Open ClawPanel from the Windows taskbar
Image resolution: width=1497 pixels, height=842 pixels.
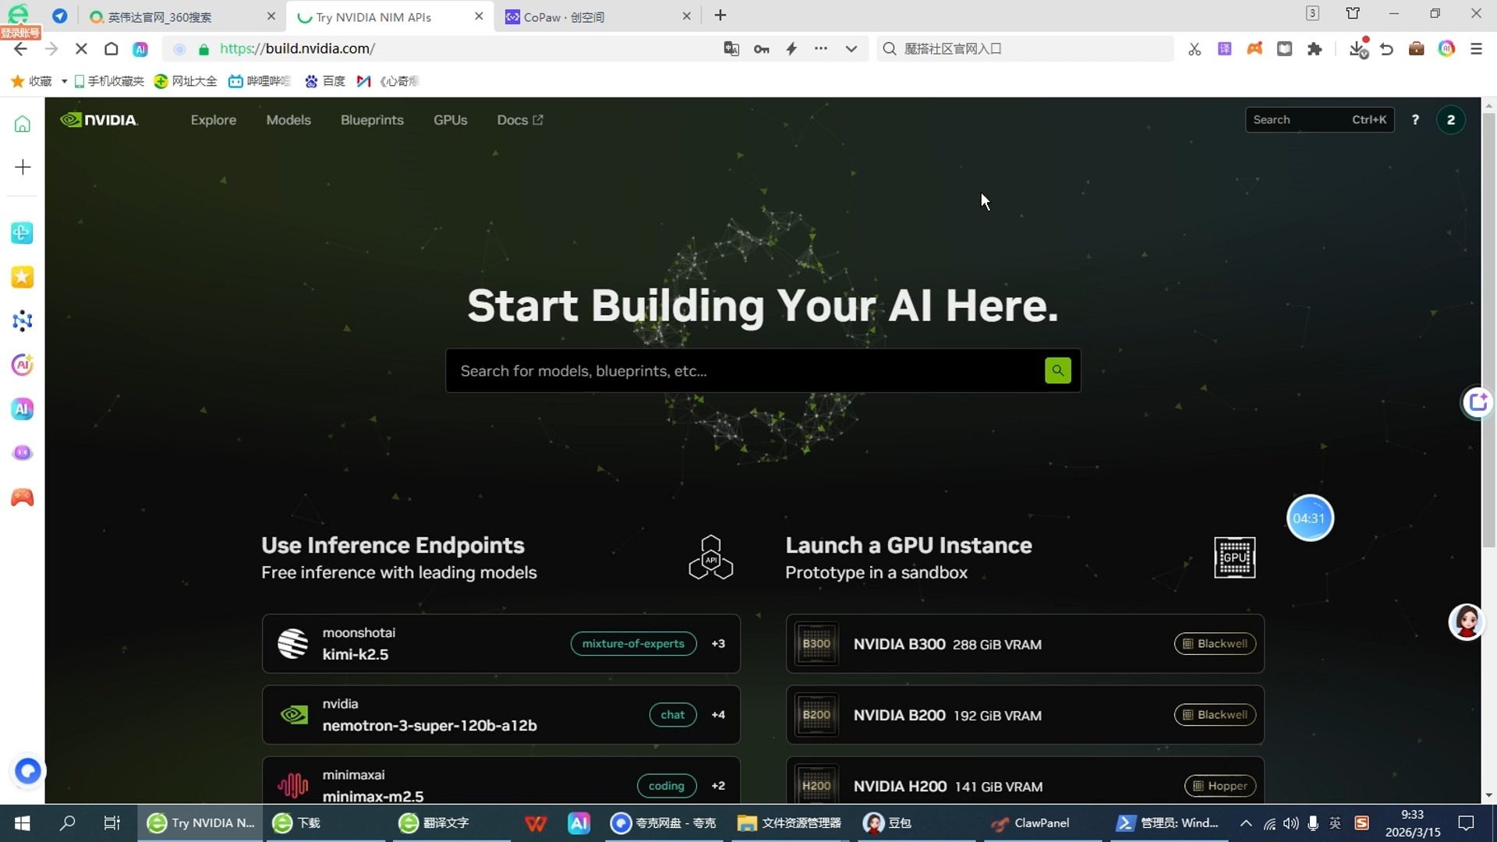(x=1031, y=823)
